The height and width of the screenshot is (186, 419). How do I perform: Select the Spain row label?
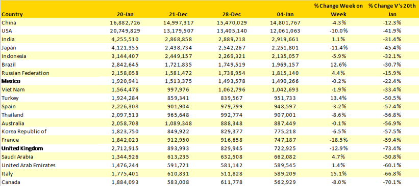pyautogui.click(x=9, y=106)
